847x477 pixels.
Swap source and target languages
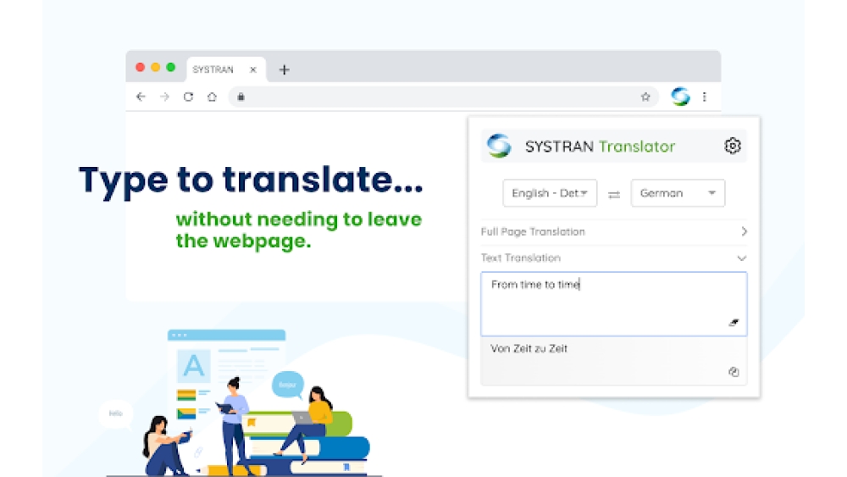click(x=613, y=194)
